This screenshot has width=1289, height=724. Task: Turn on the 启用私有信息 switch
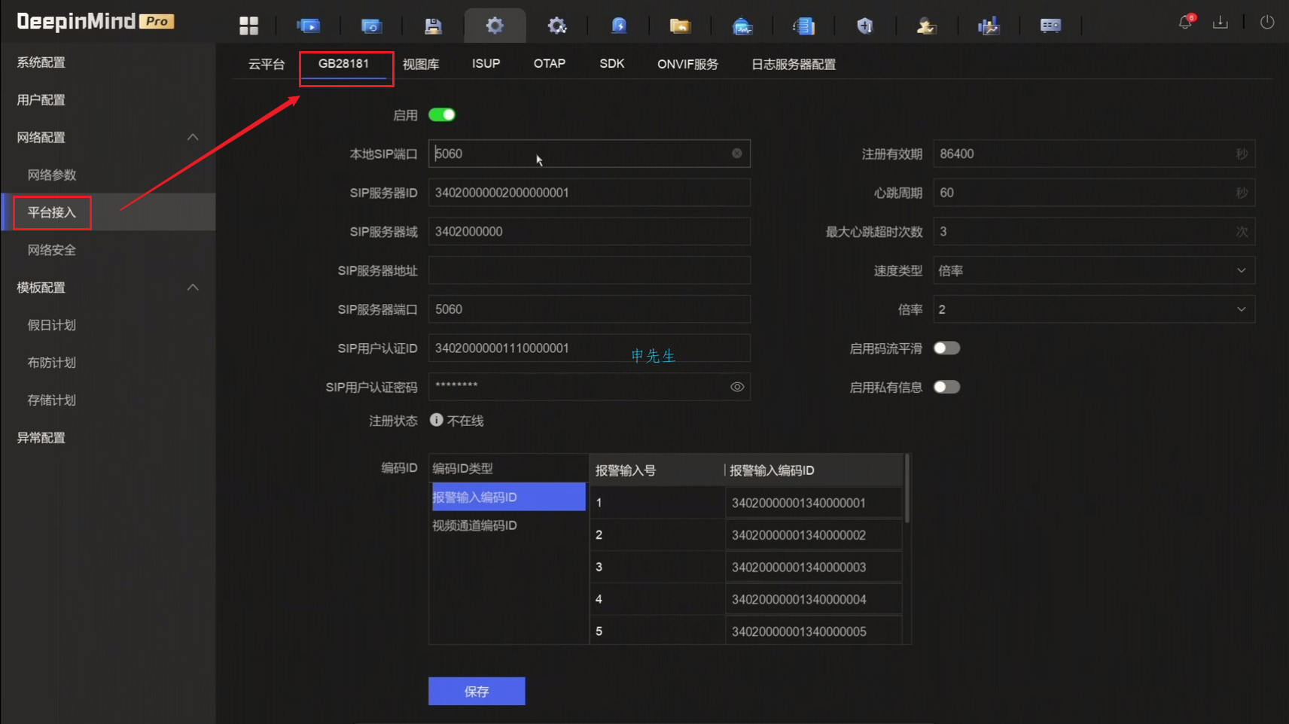947,387
